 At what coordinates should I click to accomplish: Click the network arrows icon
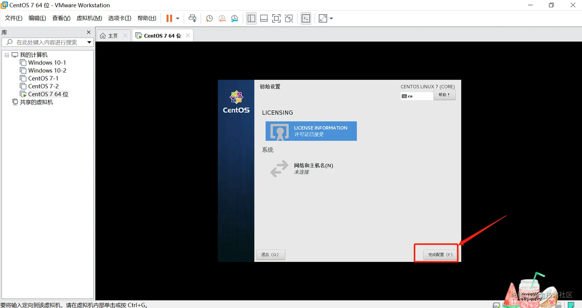[x=279, y=169]
